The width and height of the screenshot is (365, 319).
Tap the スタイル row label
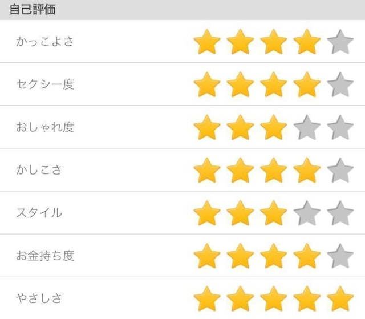(39, 213)
